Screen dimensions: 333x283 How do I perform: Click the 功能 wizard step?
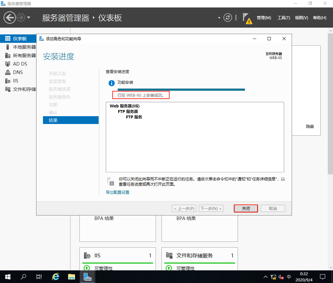[x=53, y=105]
